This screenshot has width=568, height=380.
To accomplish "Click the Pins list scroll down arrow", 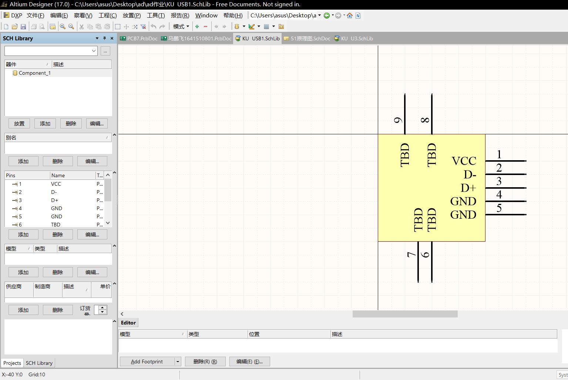I will 108,223.
